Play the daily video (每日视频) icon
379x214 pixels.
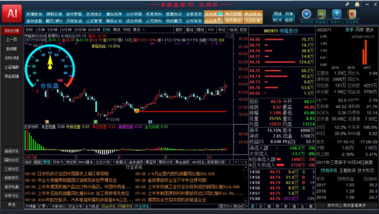(x=306, y=14)
